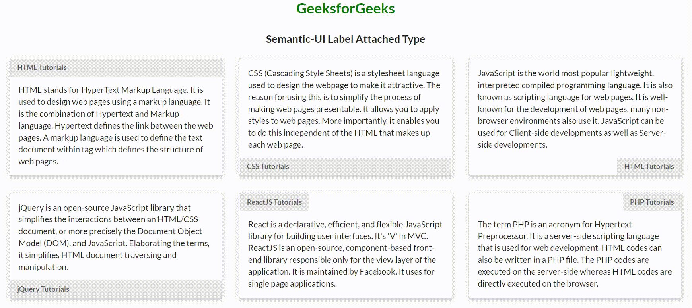Click HTML Tutorials label on the JavaScript card
Screen dimensions: 692x308
649,166
